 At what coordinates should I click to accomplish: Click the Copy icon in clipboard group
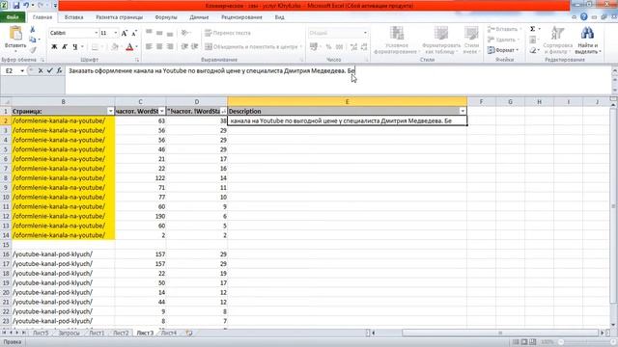[x=32, y=40]
